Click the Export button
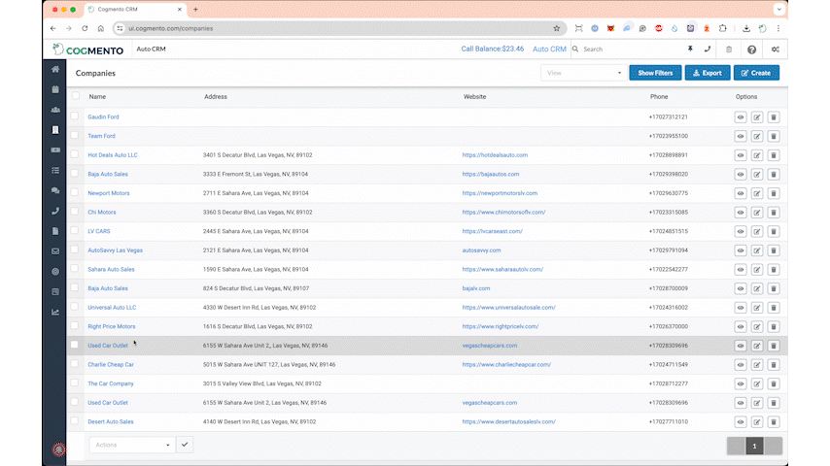The height and width of the screenshot is (466, 830). pyautogui.click(x=708, y=73)
